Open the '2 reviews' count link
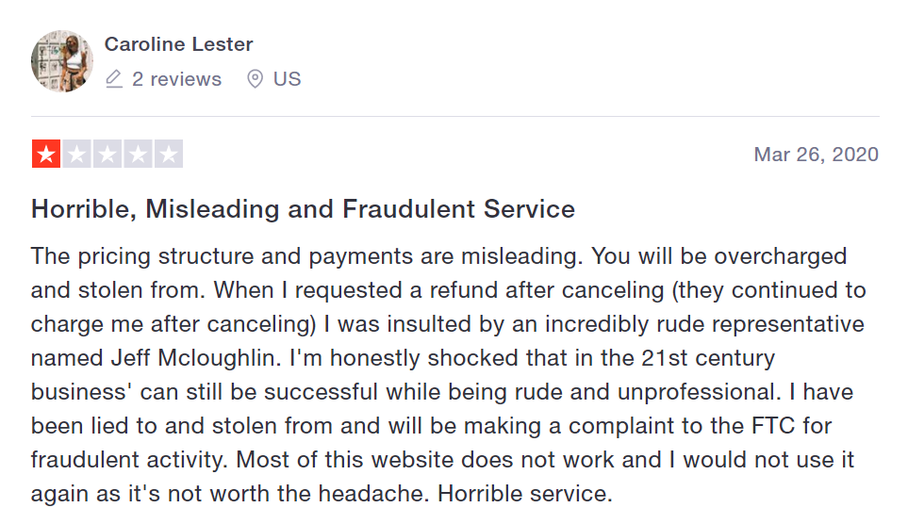Viewport: 908px width, 524px height. click(176, 79)
